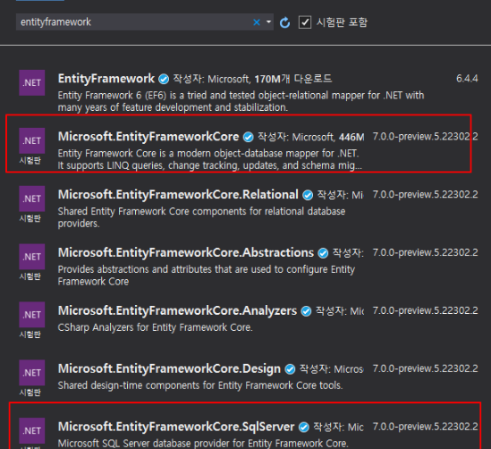
Task: Select the EntityFramework package icon
Action: (x=32, y=82)
